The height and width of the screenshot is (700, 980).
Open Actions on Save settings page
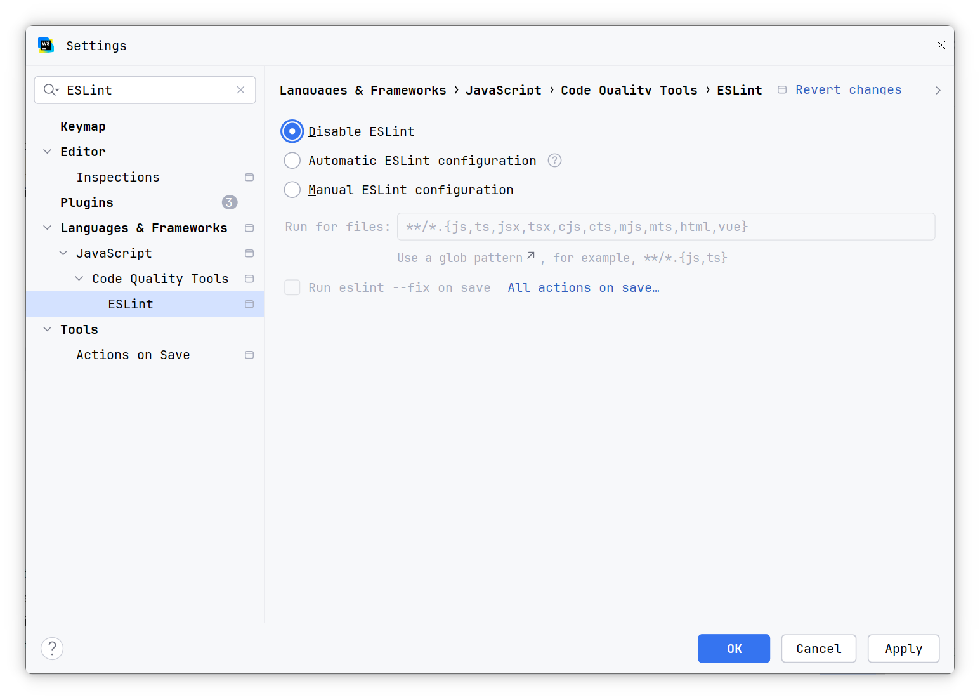[x=133, y=355]
